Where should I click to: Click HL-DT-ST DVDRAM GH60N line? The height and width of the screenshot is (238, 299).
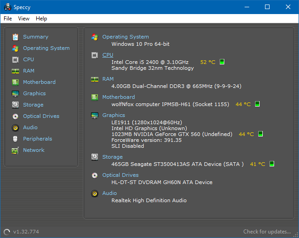click(x=162, y=182)
